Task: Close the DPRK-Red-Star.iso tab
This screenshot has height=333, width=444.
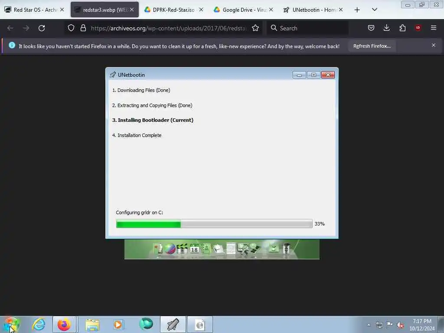Action: point(201,10)
